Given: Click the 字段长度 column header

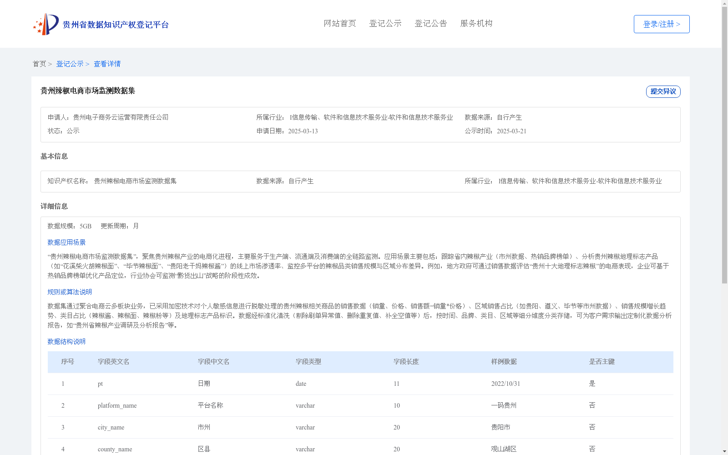Looking at the screenshot, I should [x=406, y=362].
